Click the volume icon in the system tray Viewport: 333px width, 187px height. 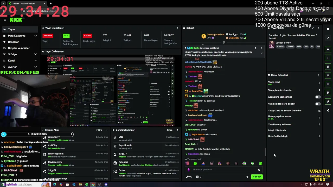tap(315, 184)
